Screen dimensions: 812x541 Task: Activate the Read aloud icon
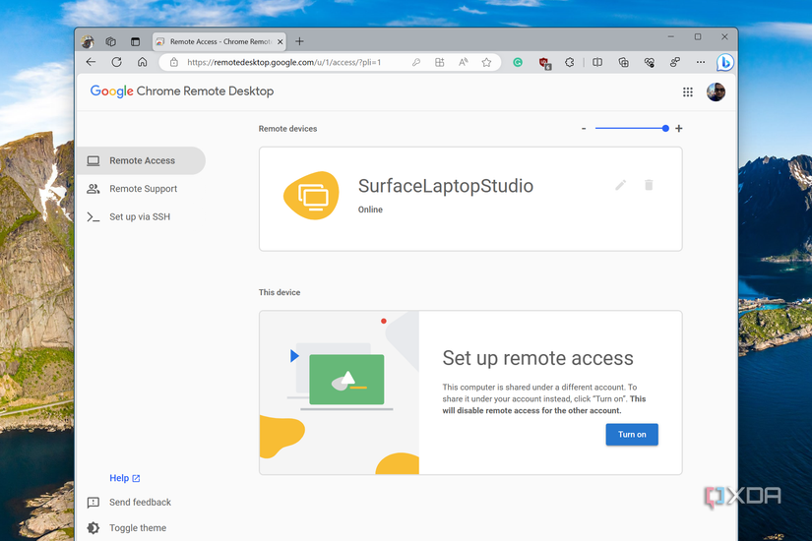coord(463,62)
